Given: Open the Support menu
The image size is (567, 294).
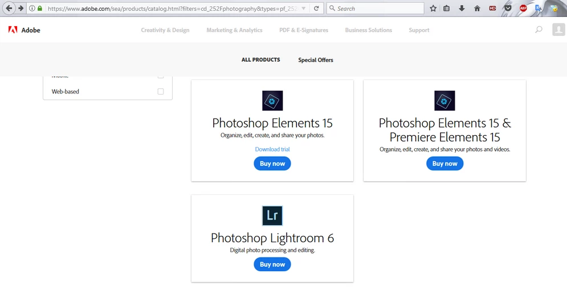Looking at the screenshot, I should pos(419,30).
